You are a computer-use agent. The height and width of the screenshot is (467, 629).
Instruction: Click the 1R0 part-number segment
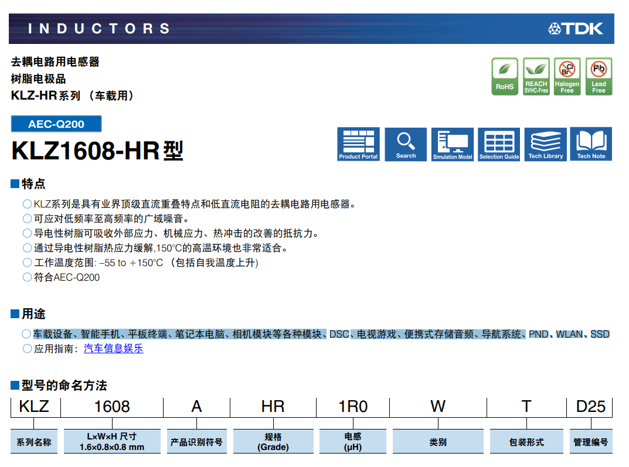[353, 407]
